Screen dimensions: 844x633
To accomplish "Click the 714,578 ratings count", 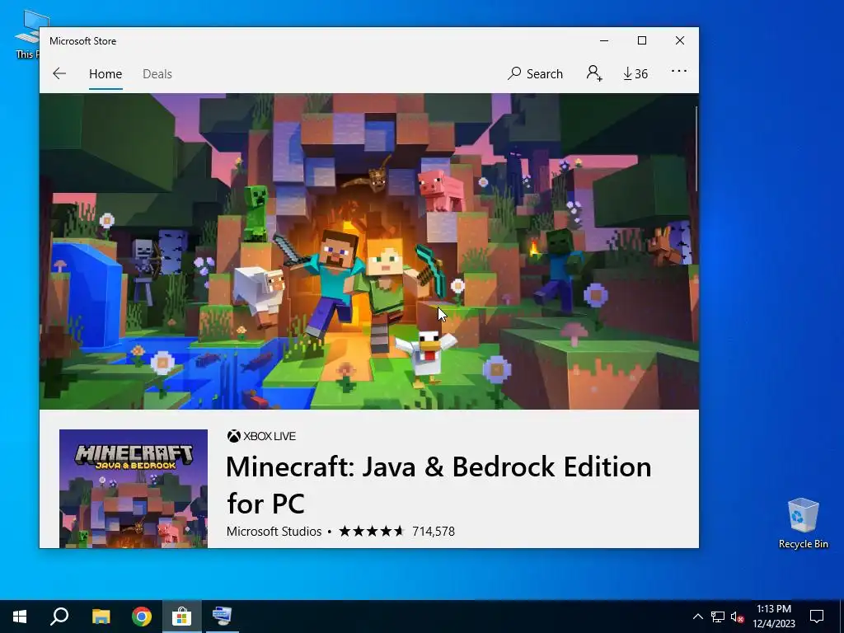I will coord(434,532).
